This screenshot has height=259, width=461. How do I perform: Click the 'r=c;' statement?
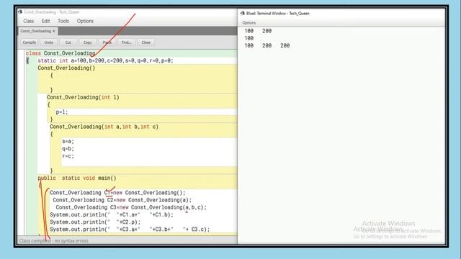point(68,156)
